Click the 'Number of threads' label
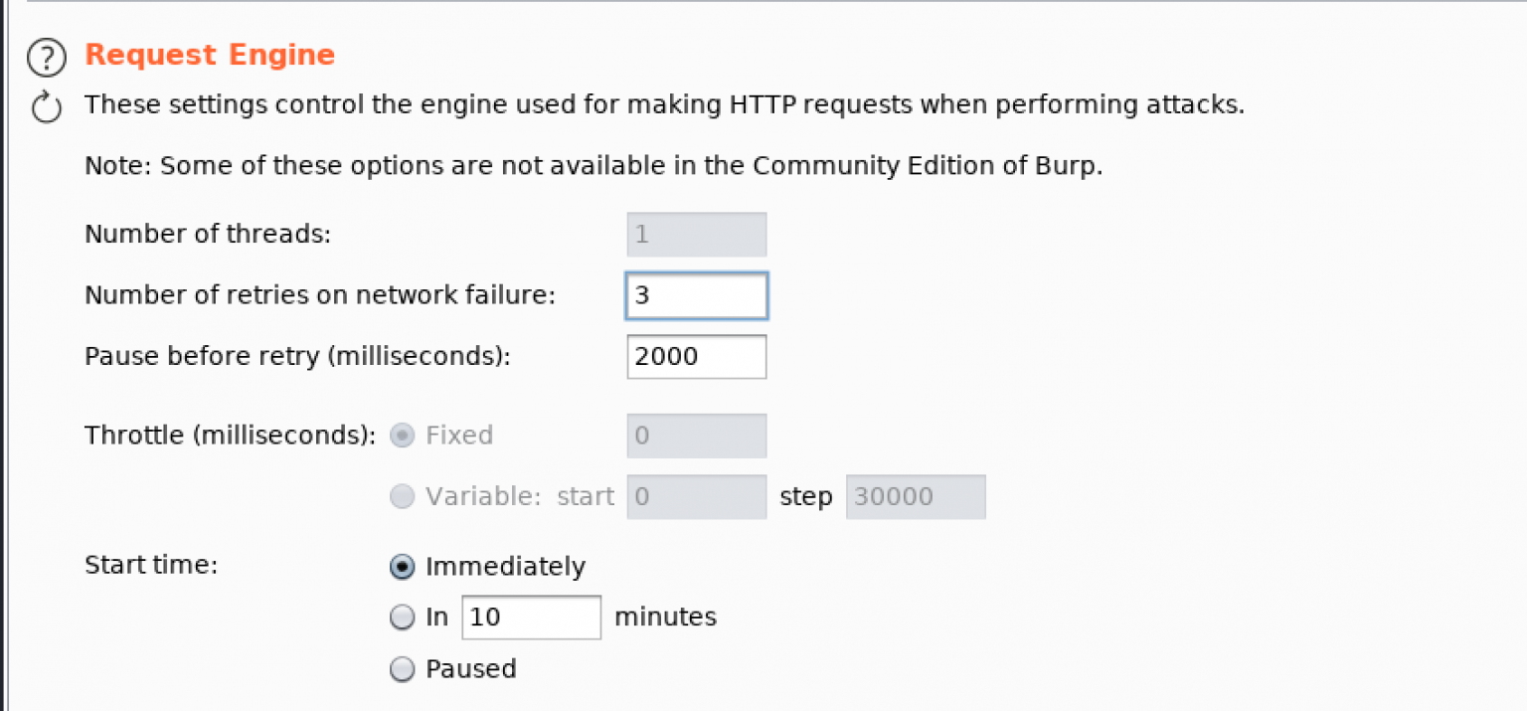 (207, 234)
